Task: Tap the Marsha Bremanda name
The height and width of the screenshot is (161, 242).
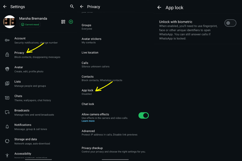Action: (x=33, y=18)
